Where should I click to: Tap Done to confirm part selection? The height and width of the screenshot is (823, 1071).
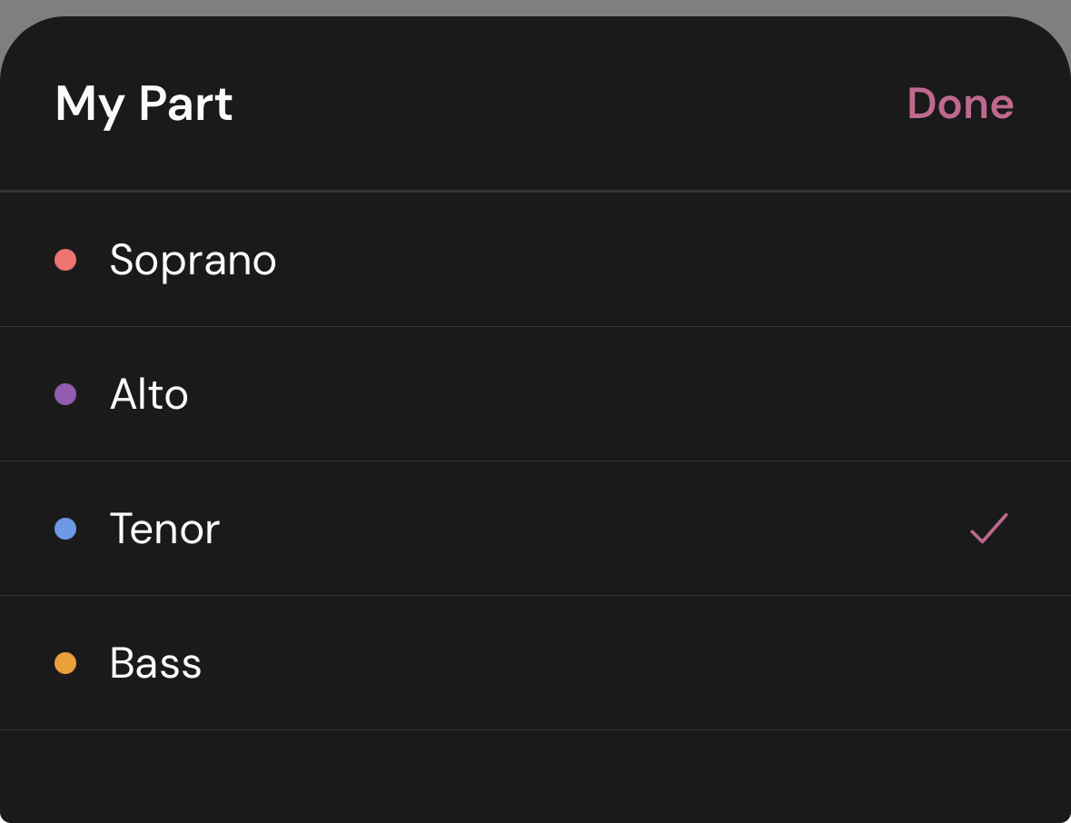click(x=960, y=104)
